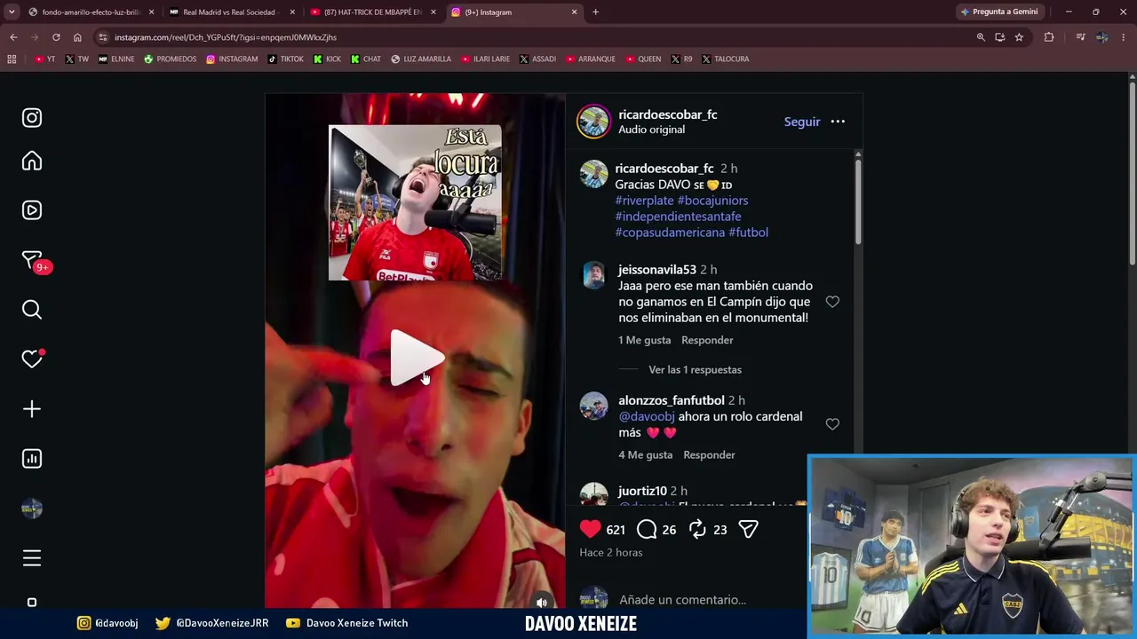Open the @davoobj mention in alonzzos_fanfutbol's comment
Screen dimensions: 1137x639
click(647, 416)
